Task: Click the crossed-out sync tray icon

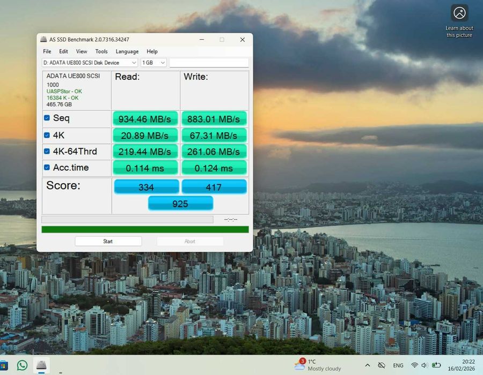Action: tap(382, 365)
